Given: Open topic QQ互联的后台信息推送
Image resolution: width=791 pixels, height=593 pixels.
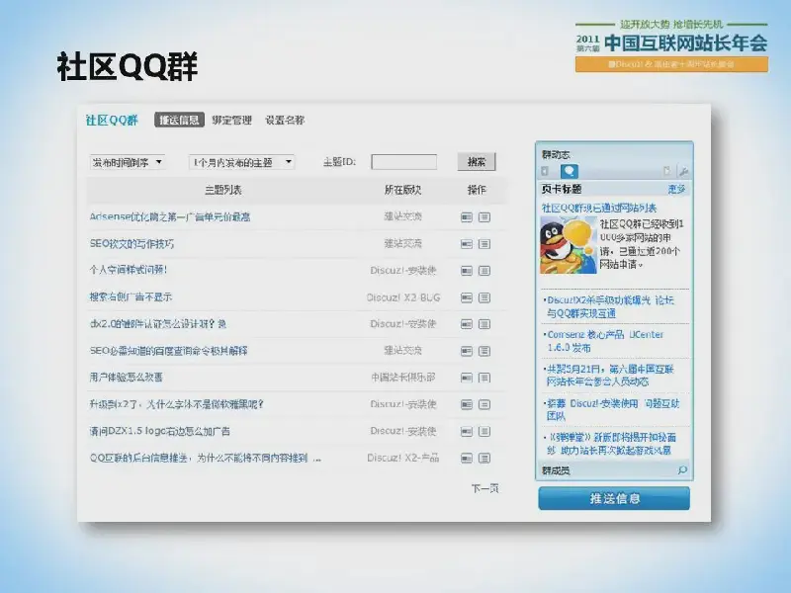Looking at the screenshot, I should point(206,458).
